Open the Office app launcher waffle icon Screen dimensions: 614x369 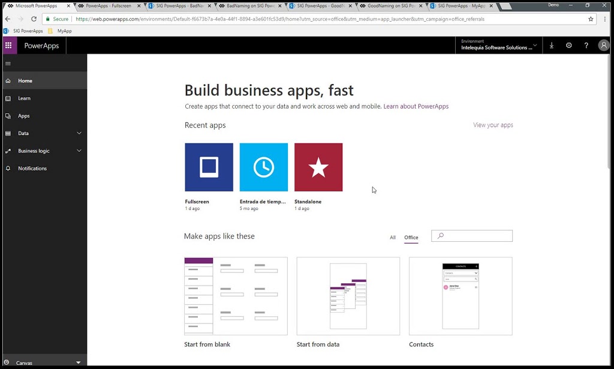8,46
